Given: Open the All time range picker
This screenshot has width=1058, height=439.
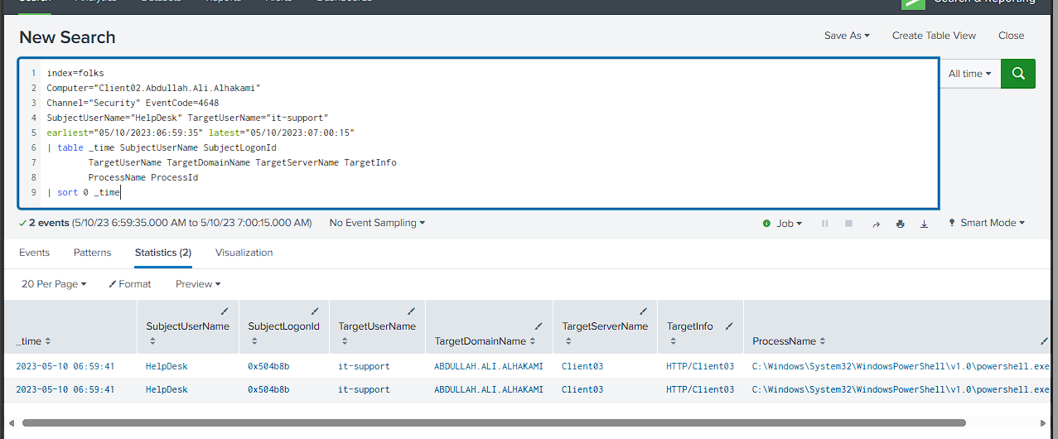Looking at the screenshot, I should tap(969, 74).
